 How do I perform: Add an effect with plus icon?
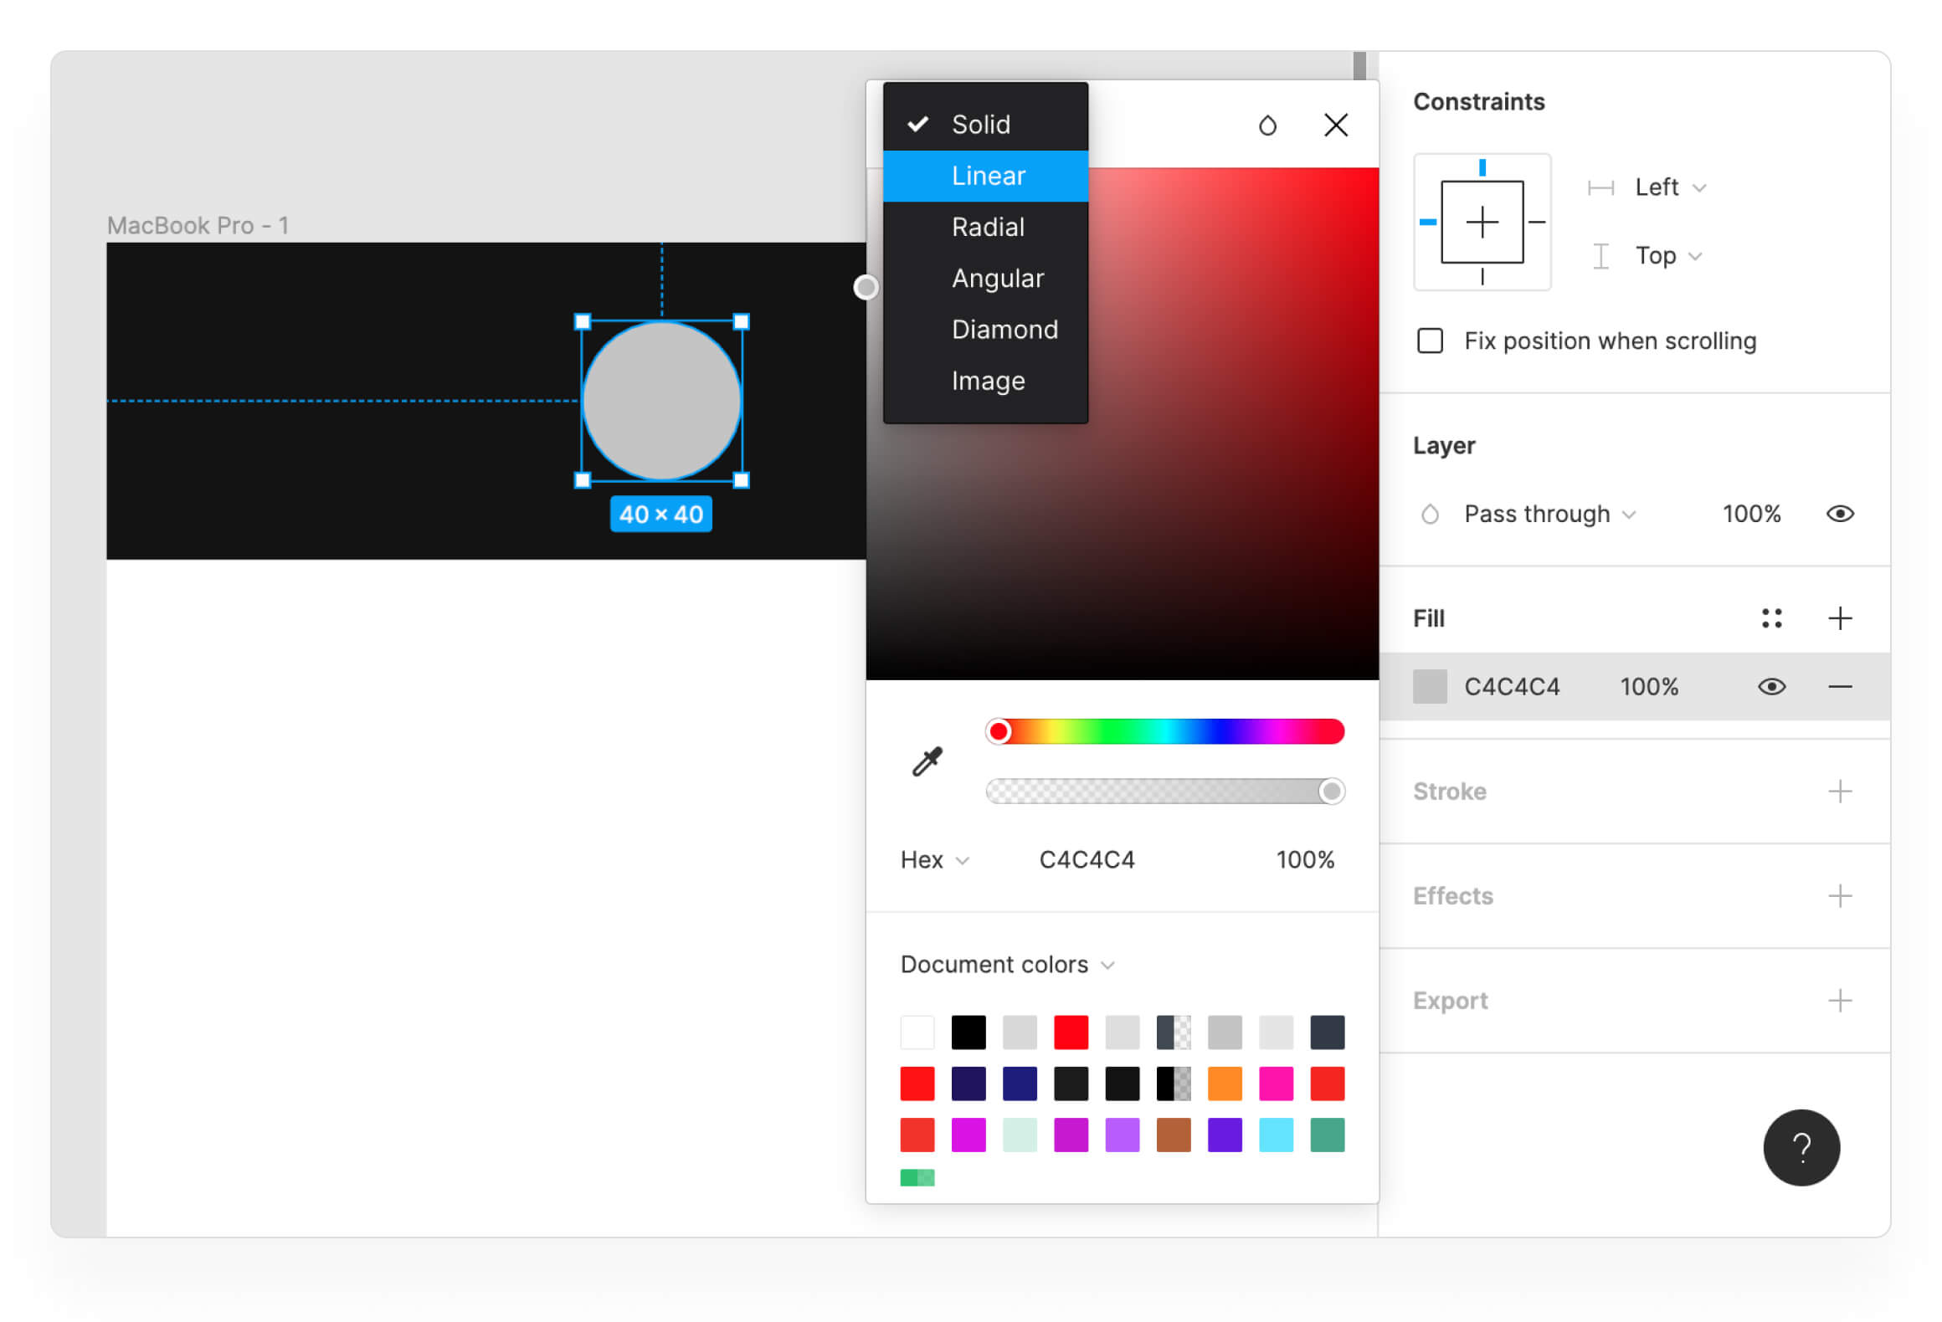pos(1839,896)
